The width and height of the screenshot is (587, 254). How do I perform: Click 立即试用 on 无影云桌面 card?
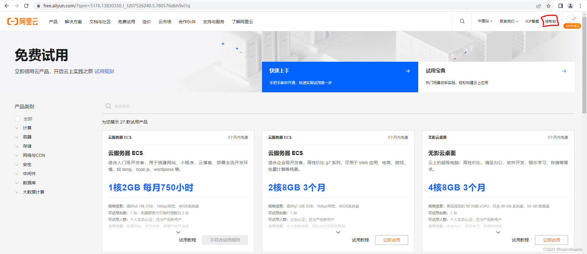click(x=552, y=240)
